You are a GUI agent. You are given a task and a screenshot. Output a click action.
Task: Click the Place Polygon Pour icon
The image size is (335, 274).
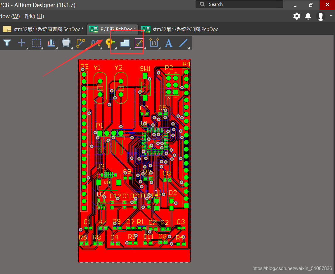125,43
